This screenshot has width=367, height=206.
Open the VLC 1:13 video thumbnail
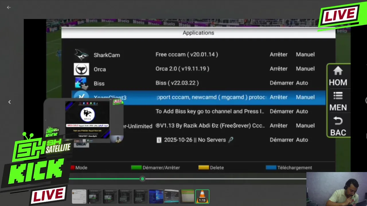202,197
